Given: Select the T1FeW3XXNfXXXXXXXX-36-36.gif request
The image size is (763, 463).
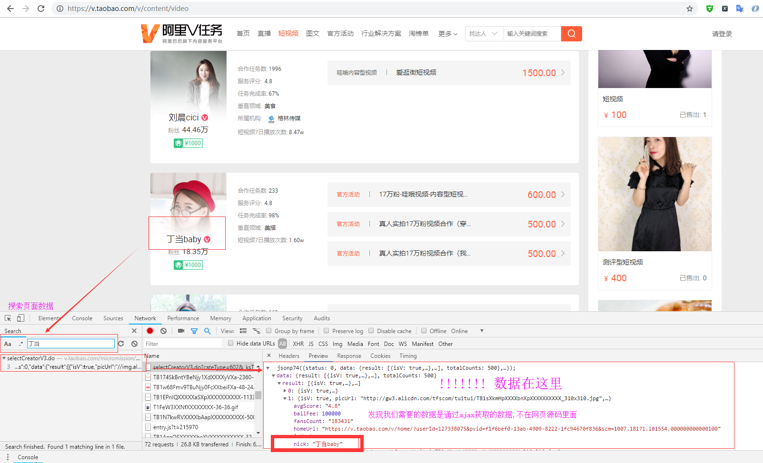Looking at the screenshot, I should click(x=196, y=407).
